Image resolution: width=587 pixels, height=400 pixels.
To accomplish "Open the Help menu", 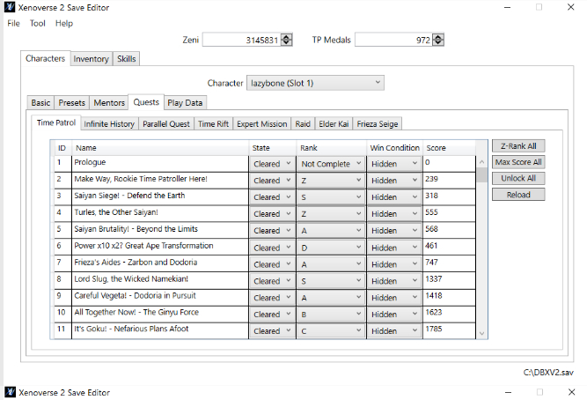I will coord(64,23).
